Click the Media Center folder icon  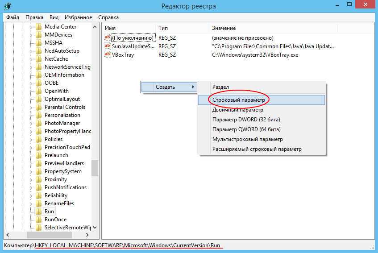point(39,27)
